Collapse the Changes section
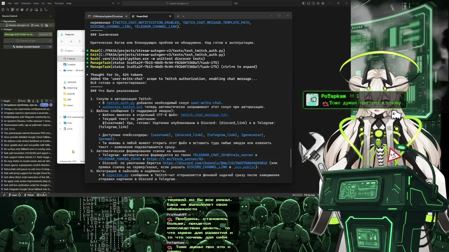This screenshot has height=252, width=449. [2, 29]
